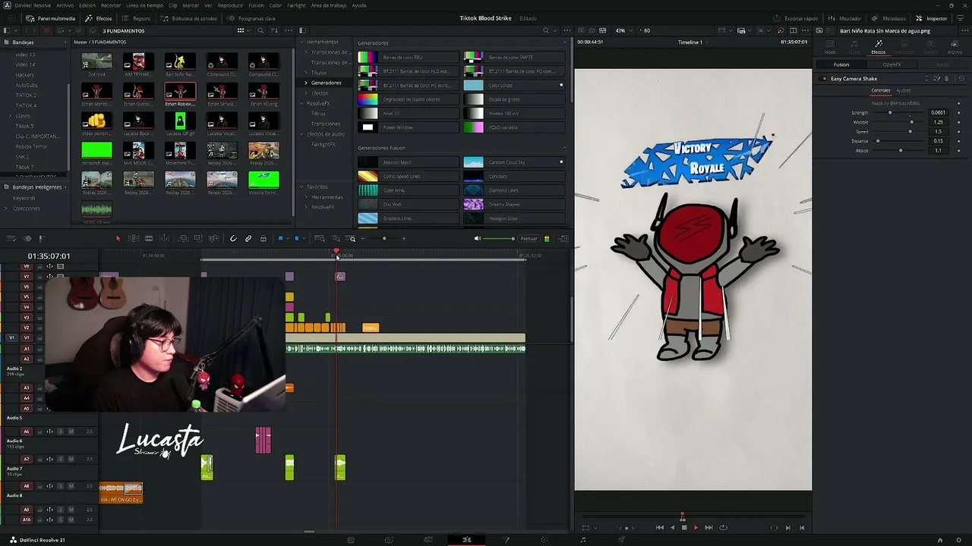
Task: Toggle the Biblioteca de sonidos panel
Action: pyautogui.click(x=189, y=18)
